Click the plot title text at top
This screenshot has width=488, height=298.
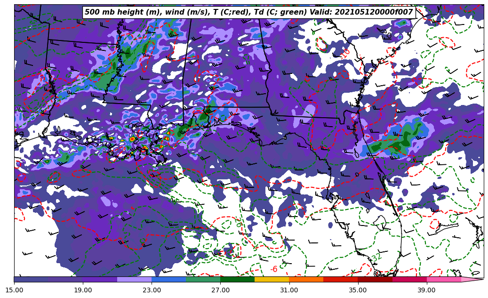(249, 12)
